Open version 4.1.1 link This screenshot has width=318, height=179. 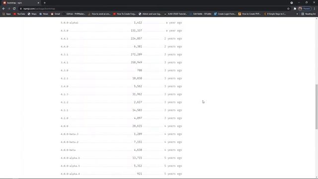click(65, 110)
